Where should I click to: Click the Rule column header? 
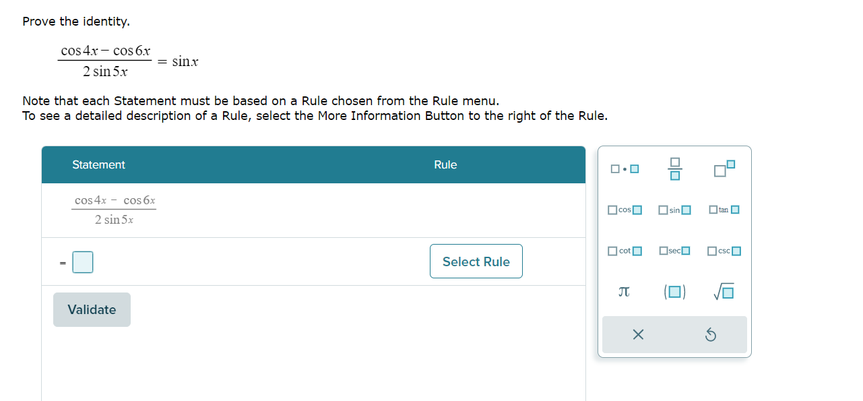coord(445,164)
